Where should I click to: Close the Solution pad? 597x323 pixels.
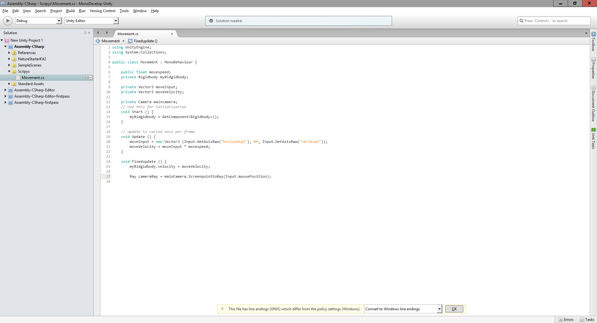click(89, 33)
